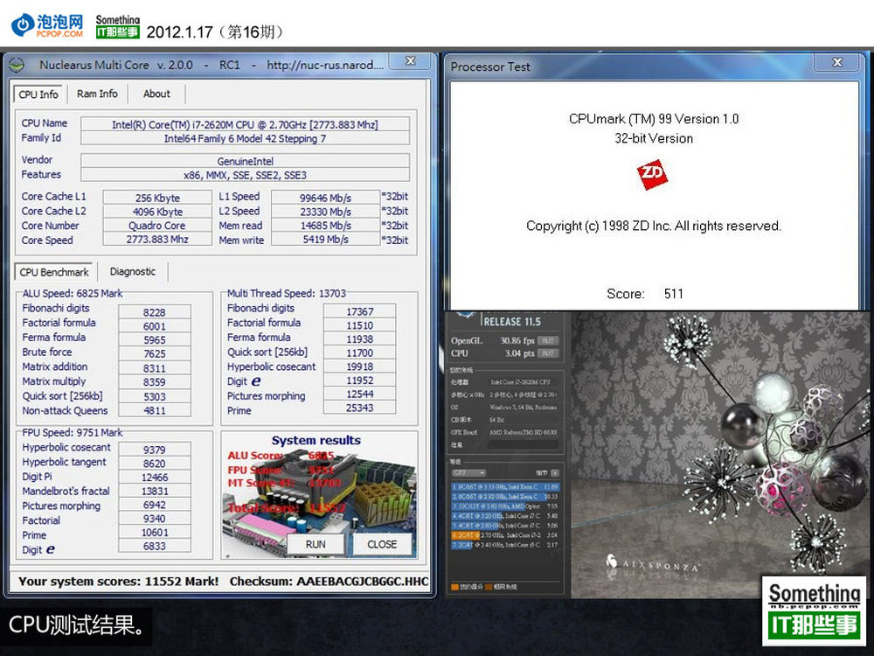Image resolution: width=874 pixels, height=656 pixels.
Task: Click FPU Digit Pi value '12466'
Action: pos(155,478)
